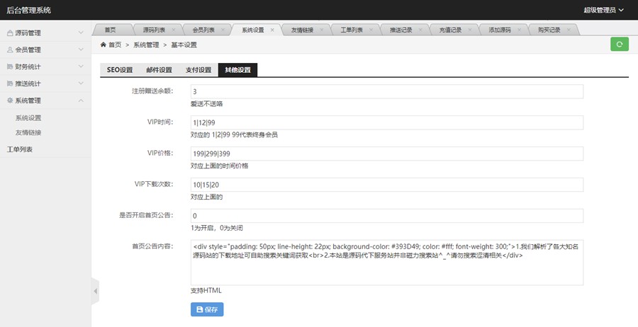Click the green refresh icon button

coord(619,45)
